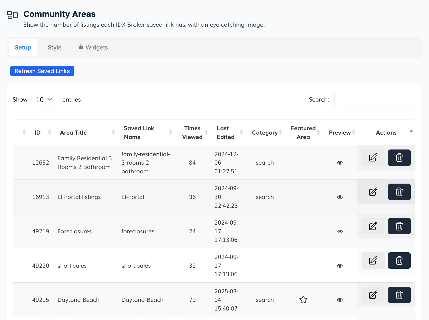Click edit icon for Foreclosures entry
Screen dimensions: 429x320
pyautogui.click(x=373, y=226)
